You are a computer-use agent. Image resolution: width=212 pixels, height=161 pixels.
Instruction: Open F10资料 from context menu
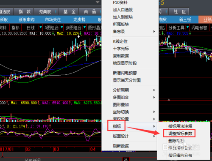pyautogui.click(x=120, y=3)
